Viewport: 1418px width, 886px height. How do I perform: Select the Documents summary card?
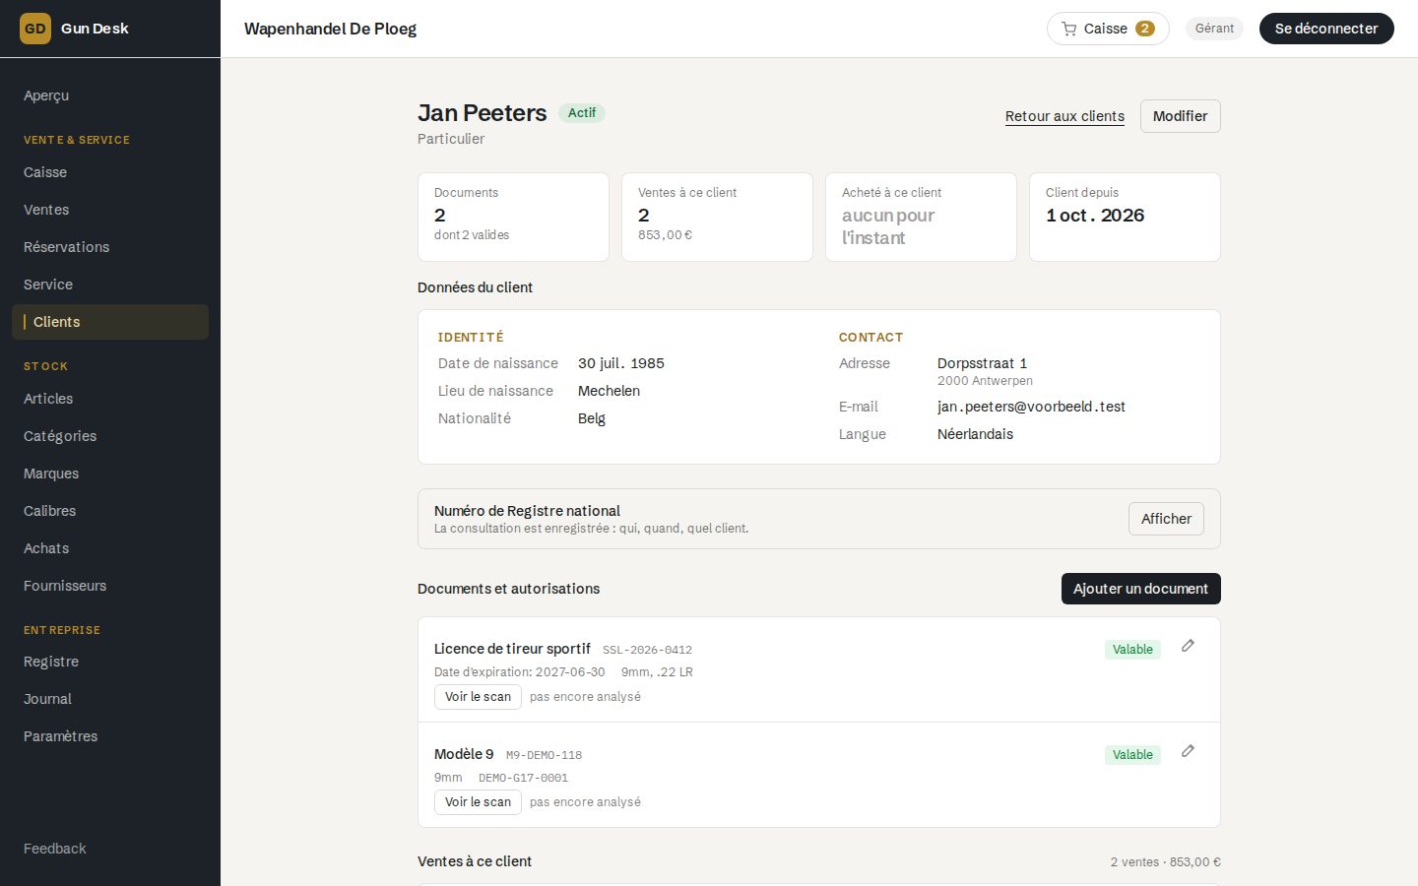[513, 217]
